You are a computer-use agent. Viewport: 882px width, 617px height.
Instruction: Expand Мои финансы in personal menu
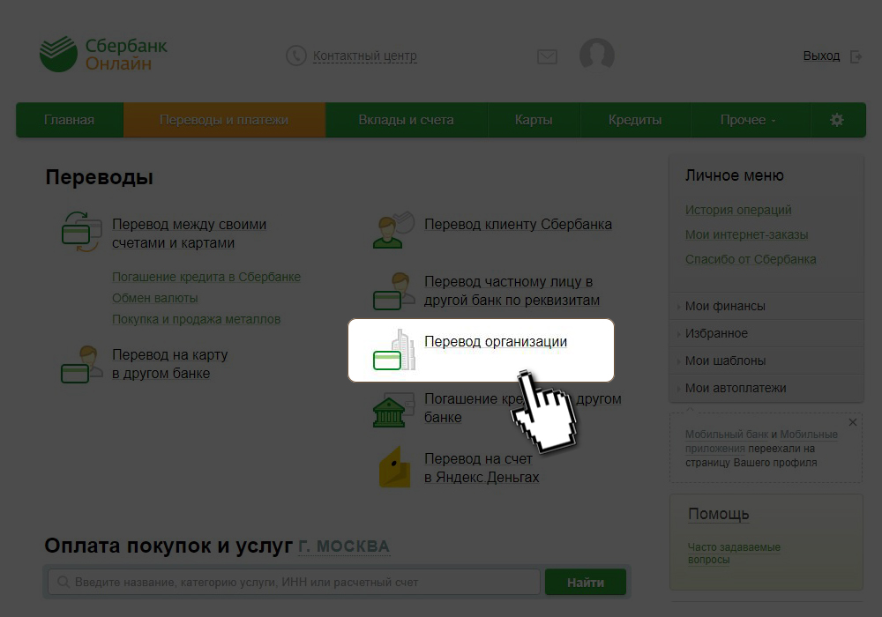tap(766, 306)
